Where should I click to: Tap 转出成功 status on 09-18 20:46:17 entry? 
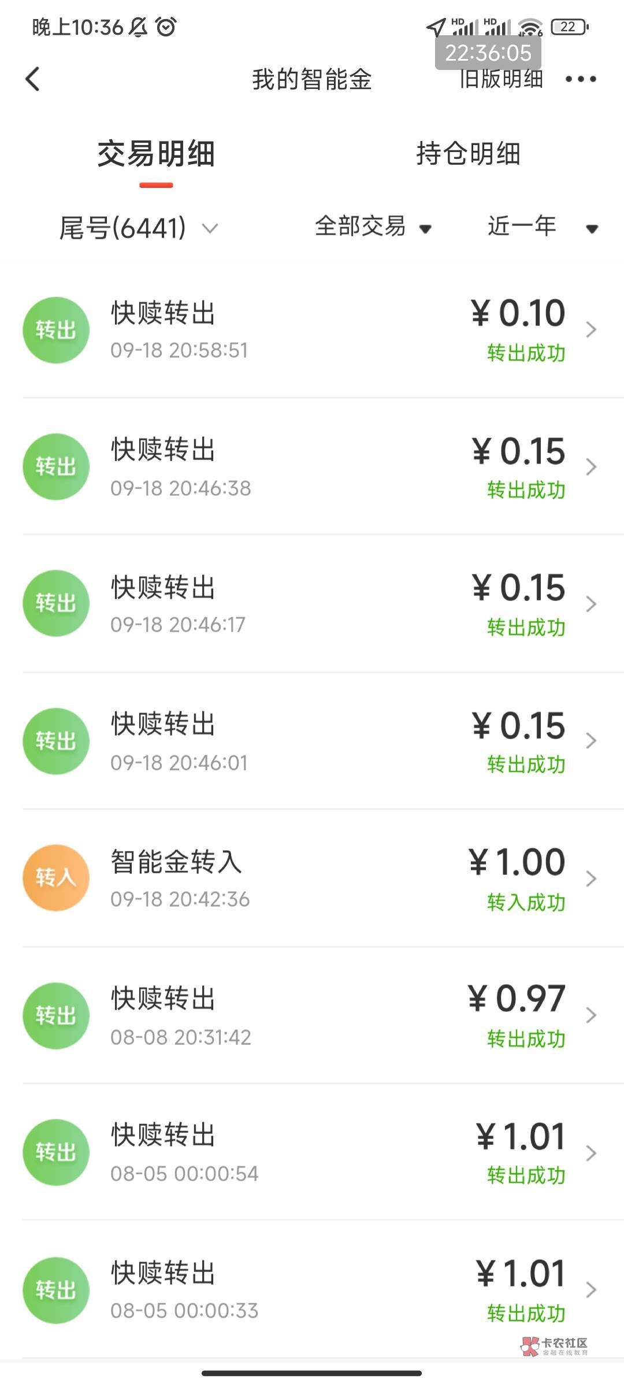[x=526, y=628]
